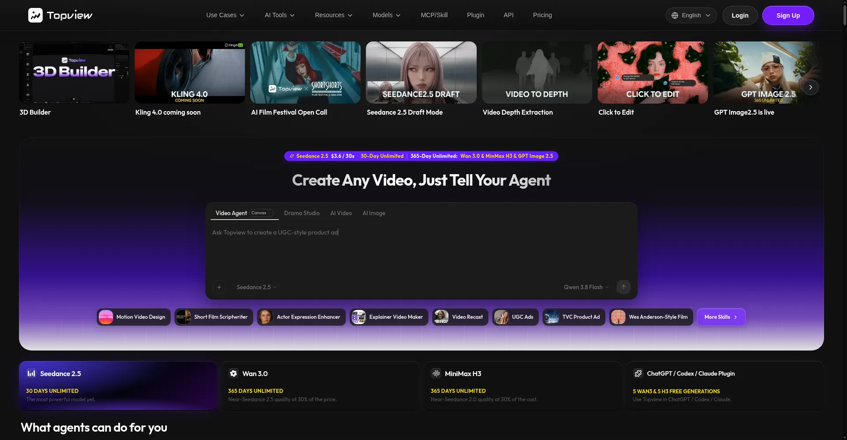Image resolution: width=847 pixels, height=440 pixels.
Task: Switch to the AI Video tab
Action: click(341, 213)
